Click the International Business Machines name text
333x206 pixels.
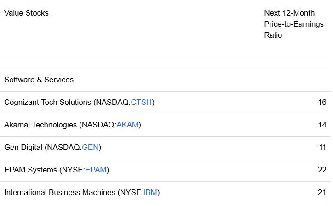(x=60, y=193)
